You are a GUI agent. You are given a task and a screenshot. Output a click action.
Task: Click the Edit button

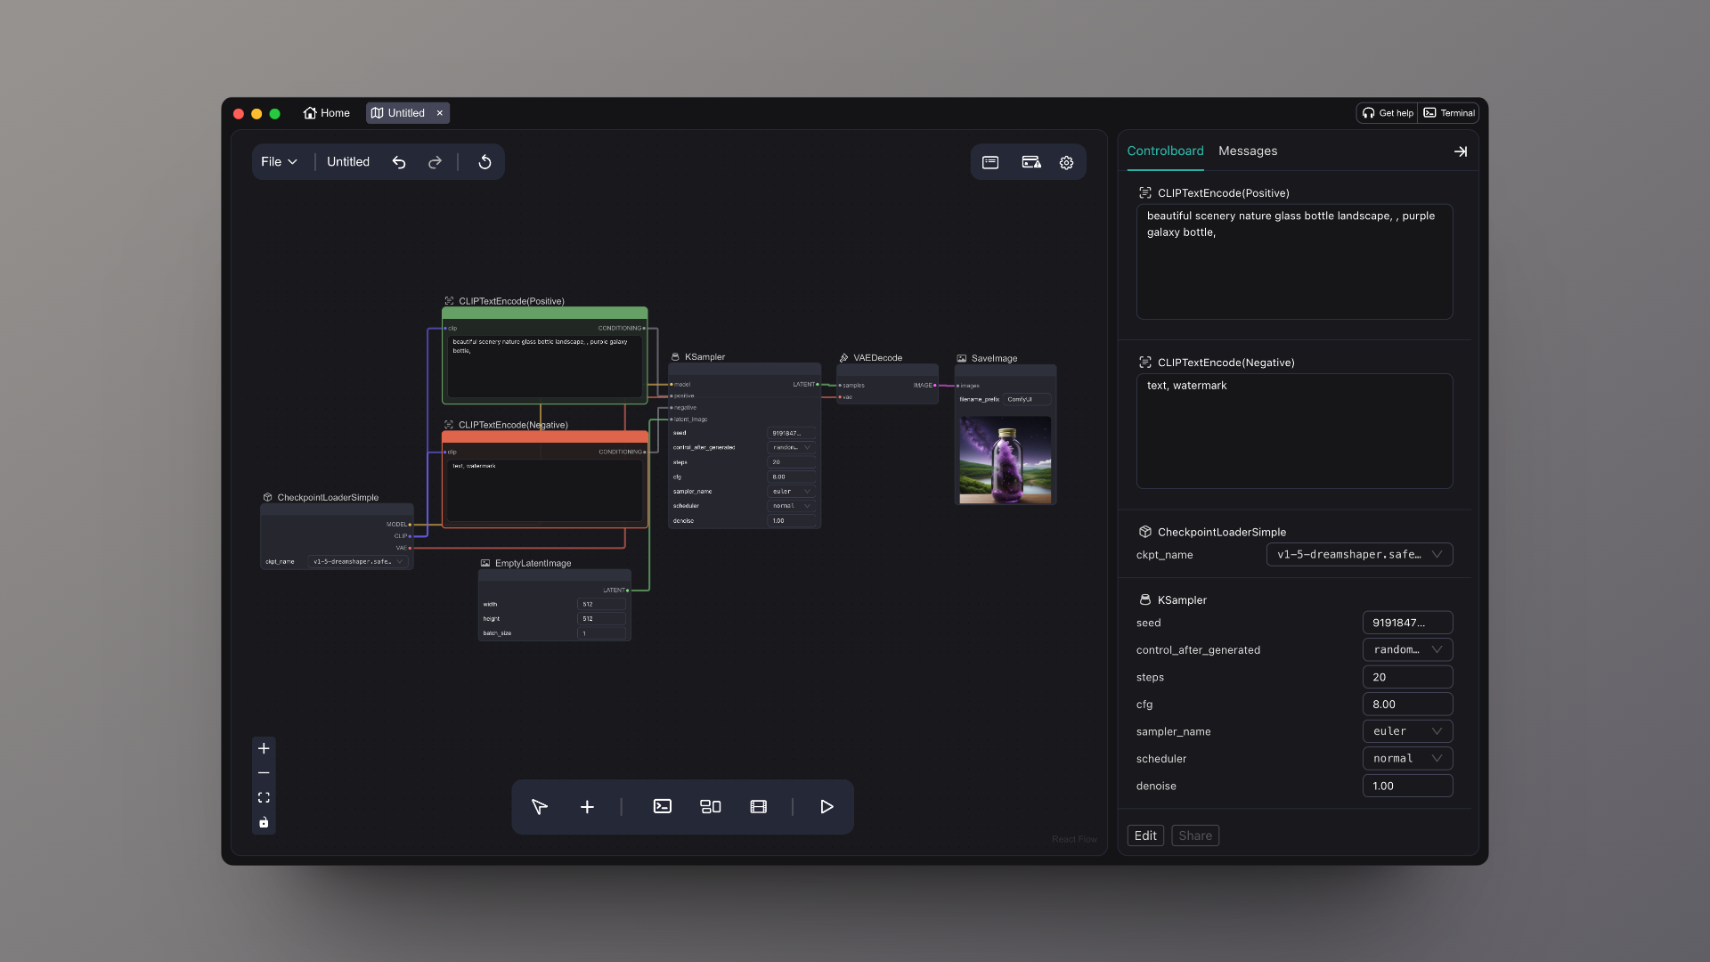pos(1145,836)
